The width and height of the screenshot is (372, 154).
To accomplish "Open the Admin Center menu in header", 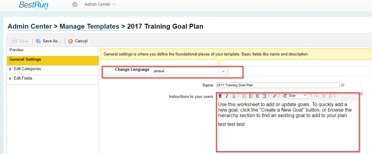I will (x=100, y=5).
